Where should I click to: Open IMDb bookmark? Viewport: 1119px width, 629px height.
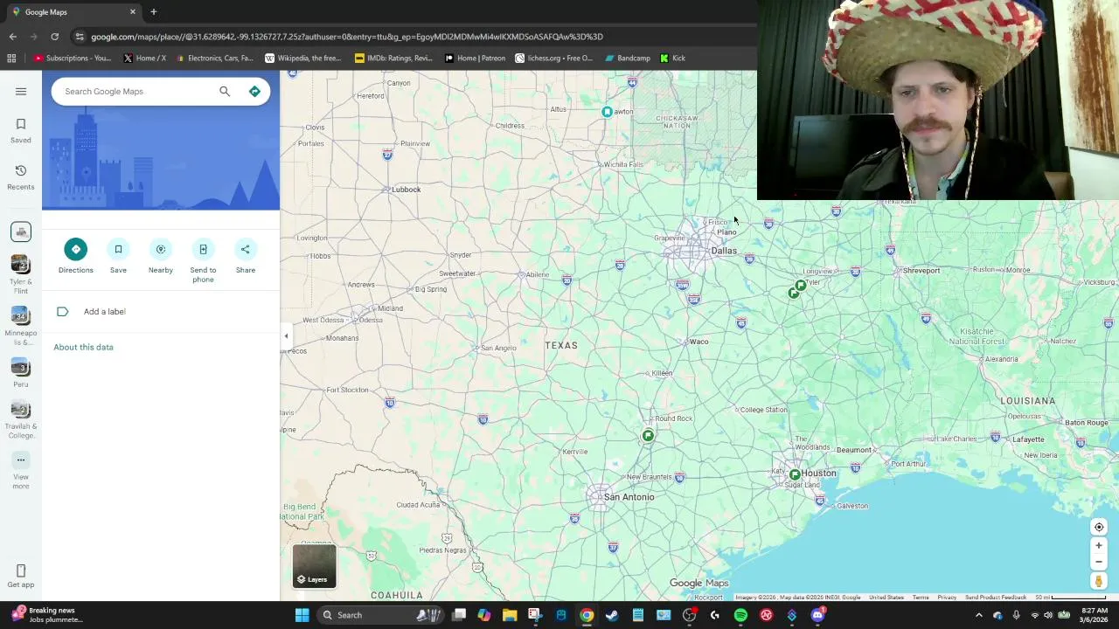393,59
